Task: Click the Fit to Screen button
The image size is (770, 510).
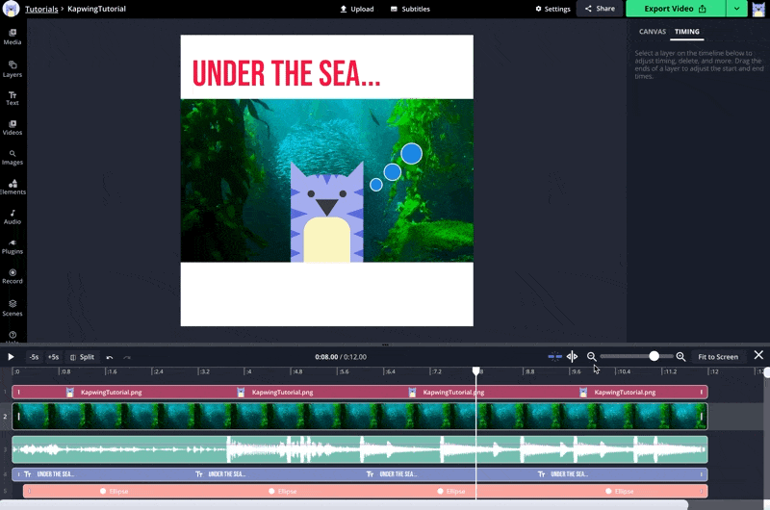Action: pyautogui.click(x=718, y=357)
